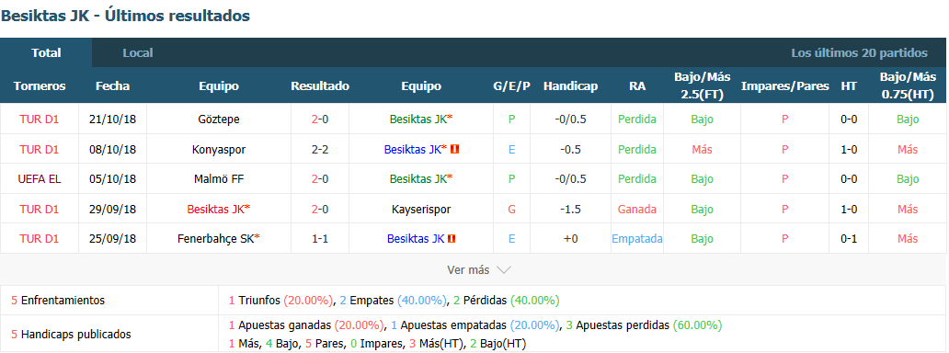Image resolution: width=949 pixels, height=353 pixels.
Task: Open the UEFA EL tournament link
Action: [x=40, y=178]
